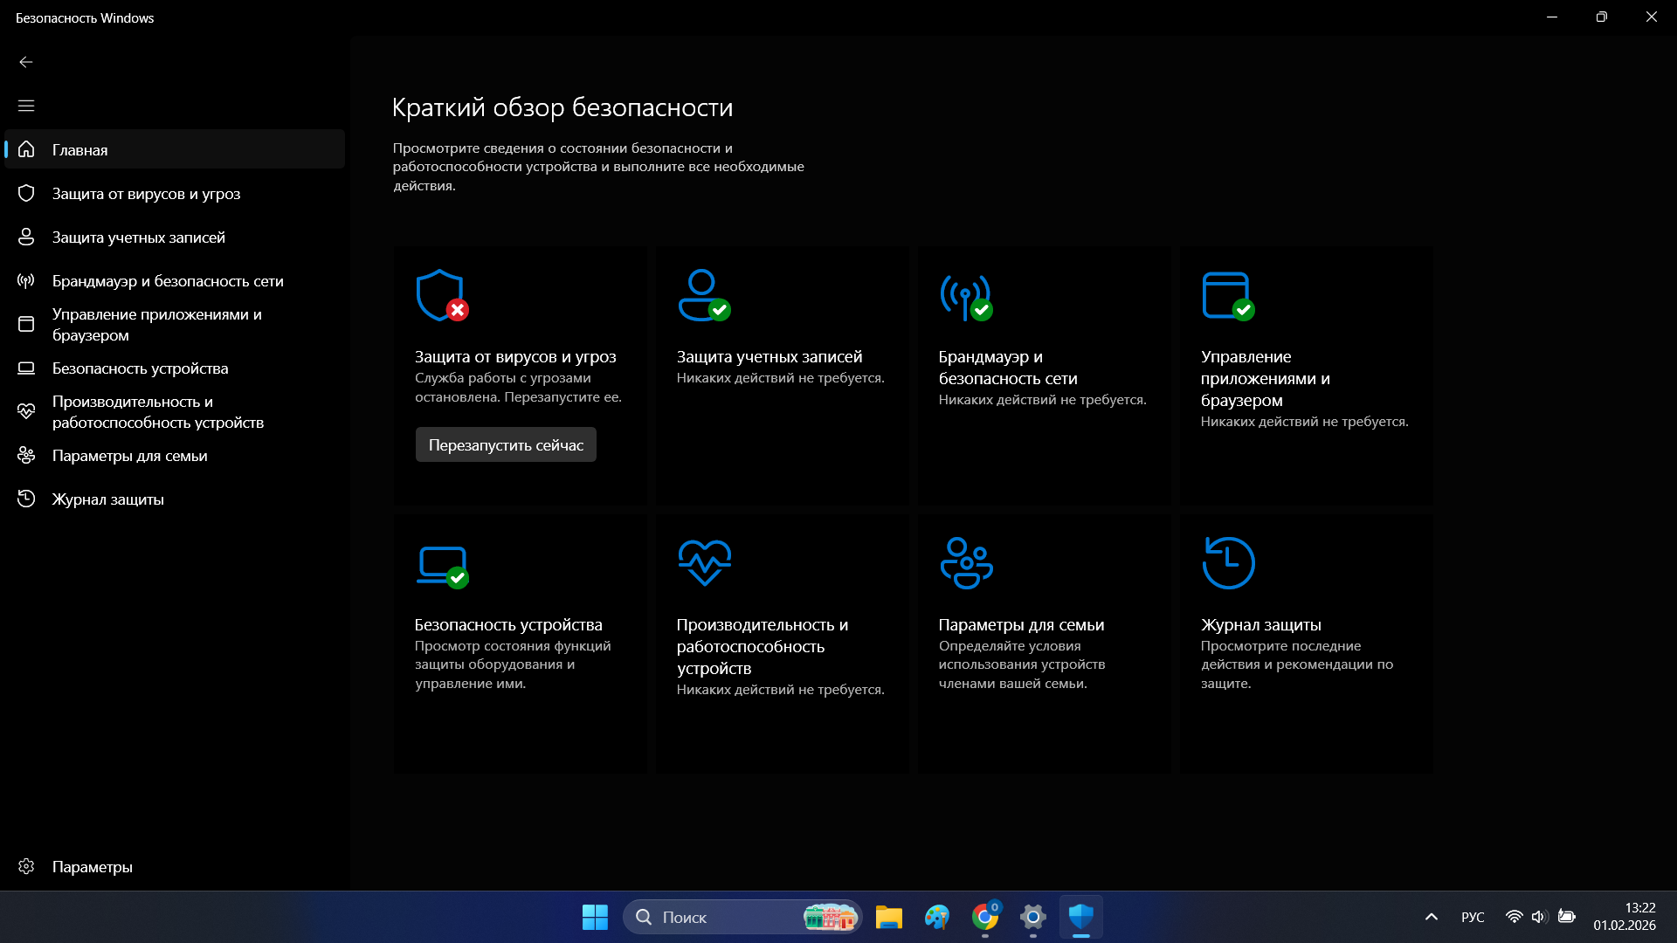The width and height of the screenshot is (1677, 943).
Task: Open Главная in the sidebar
Action: (x=175, y=149)
